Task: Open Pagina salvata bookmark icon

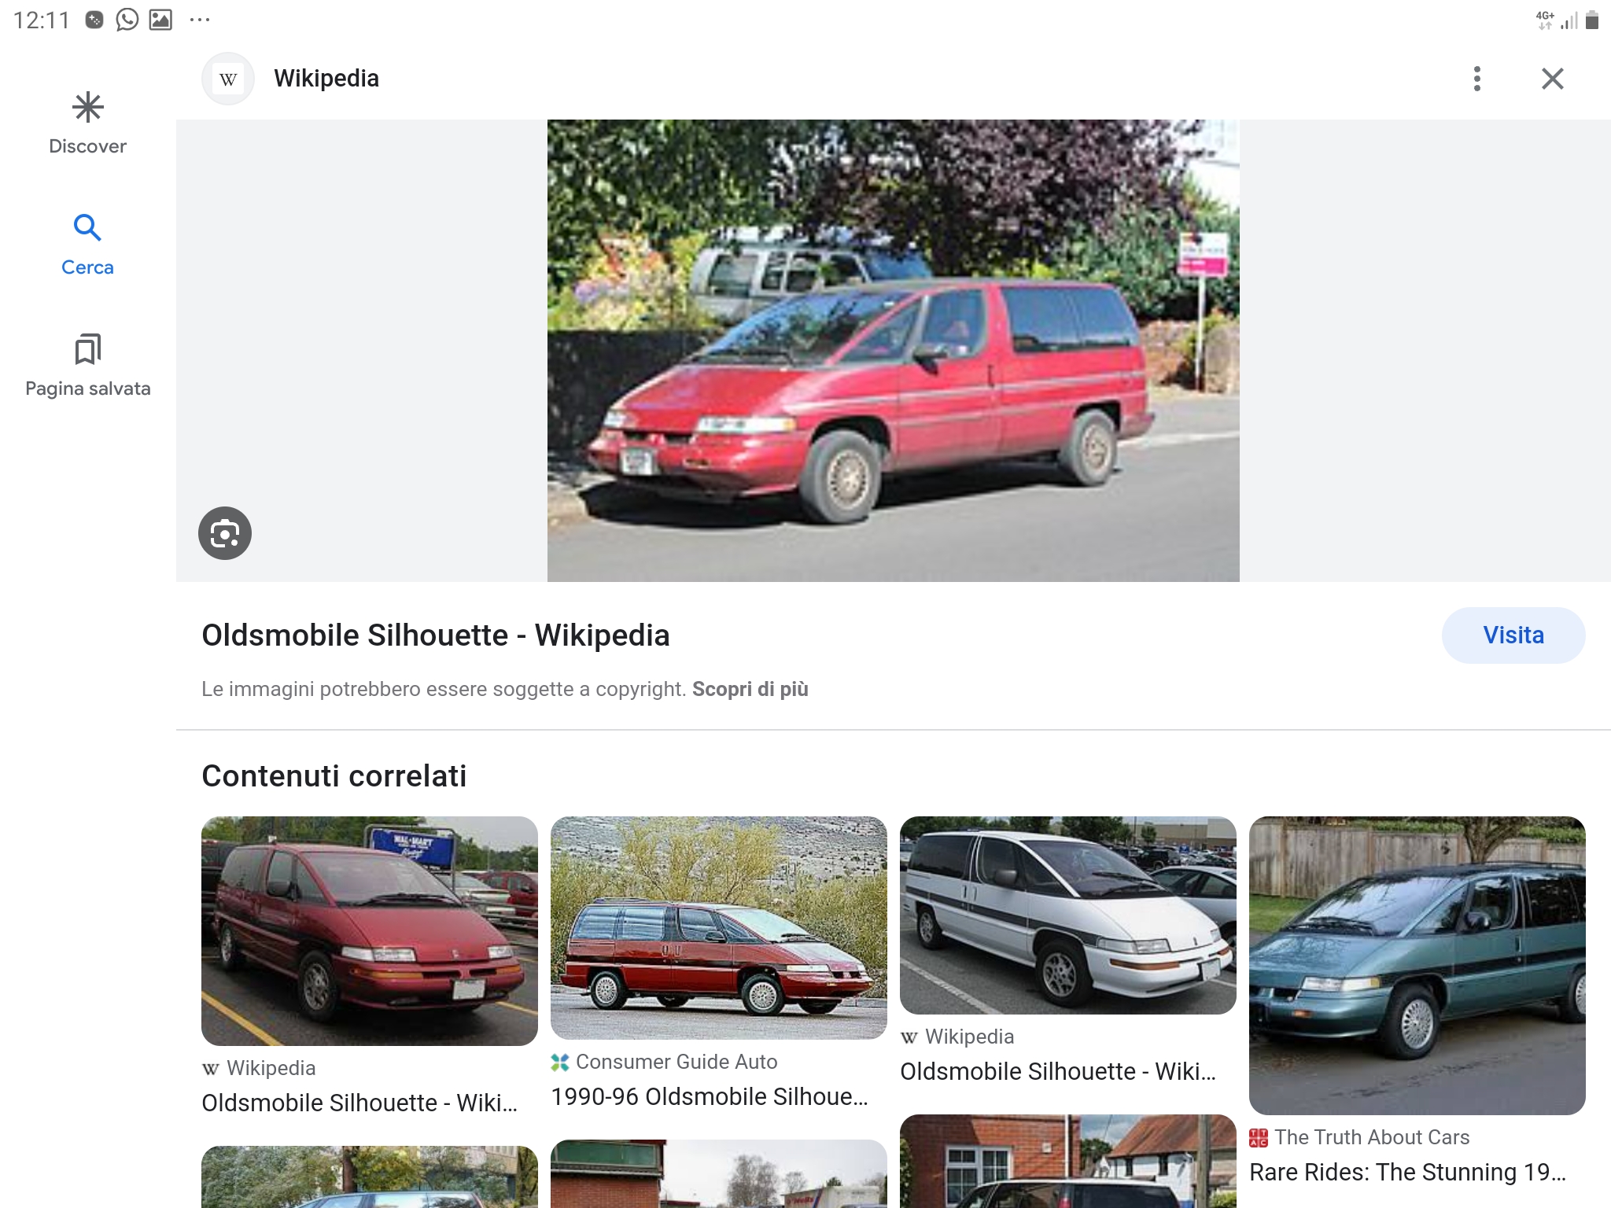Action: coord(87,349)
